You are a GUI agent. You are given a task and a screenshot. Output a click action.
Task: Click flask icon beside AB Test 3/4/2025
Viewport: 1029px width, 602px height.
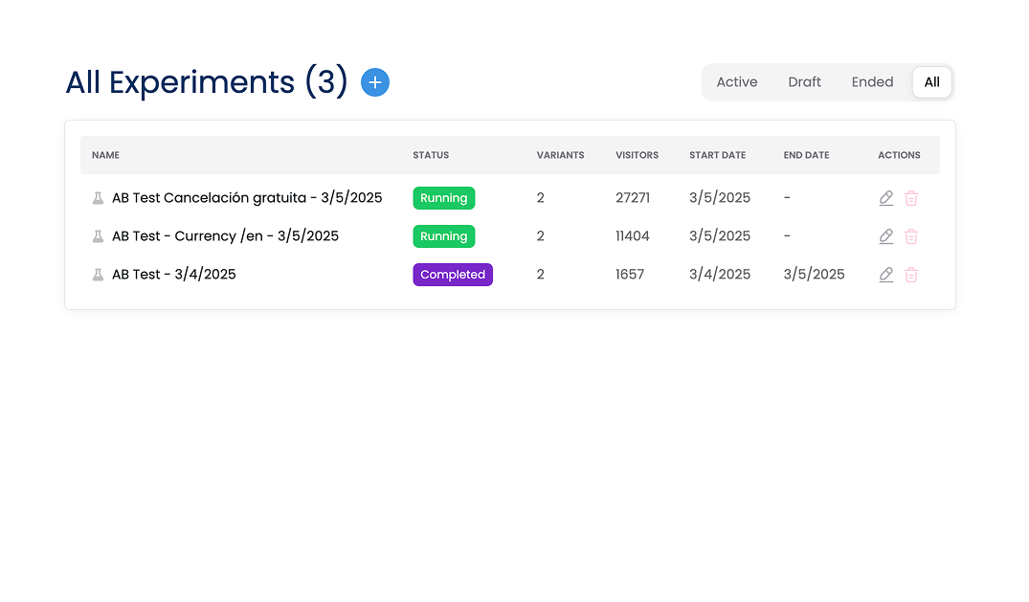(98, 275)
